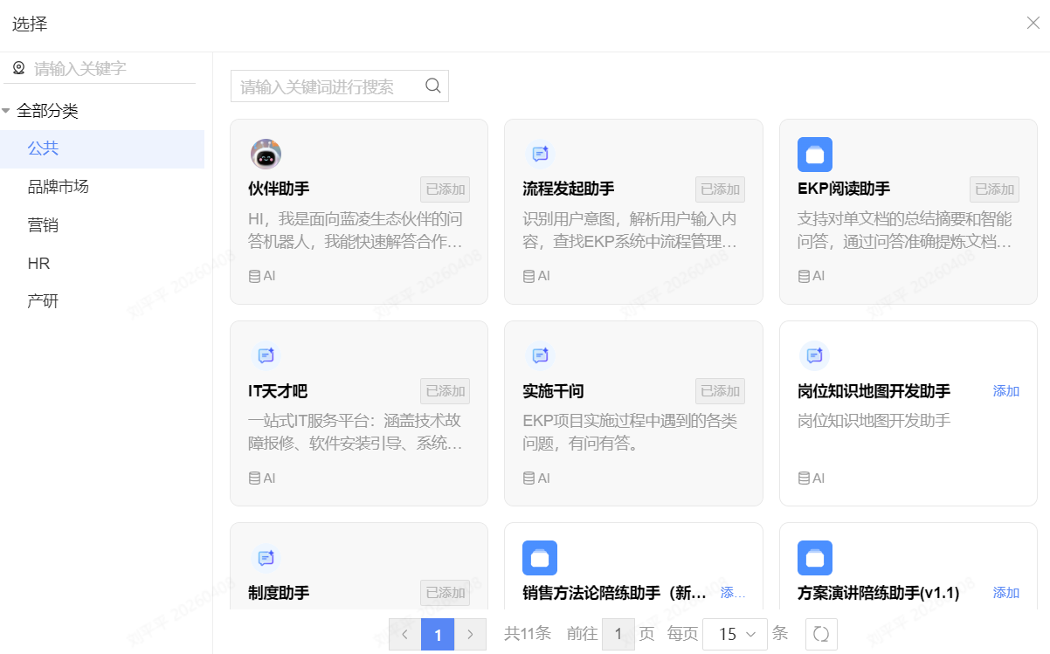Select the 实施千问 chat icon
Viewport: 1050px width, 654px height.
[540, 355]
